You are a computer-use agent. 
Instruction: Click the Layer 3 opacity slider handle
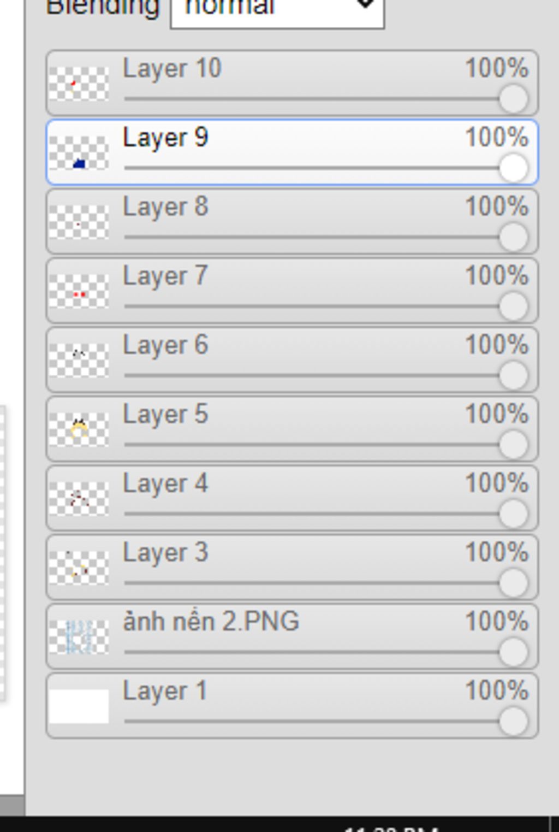click(513, 583)
